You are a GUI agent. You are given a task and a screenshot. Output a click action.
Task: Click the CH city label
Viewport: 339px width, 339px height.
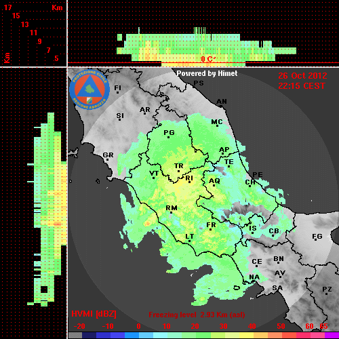(250, 182)
